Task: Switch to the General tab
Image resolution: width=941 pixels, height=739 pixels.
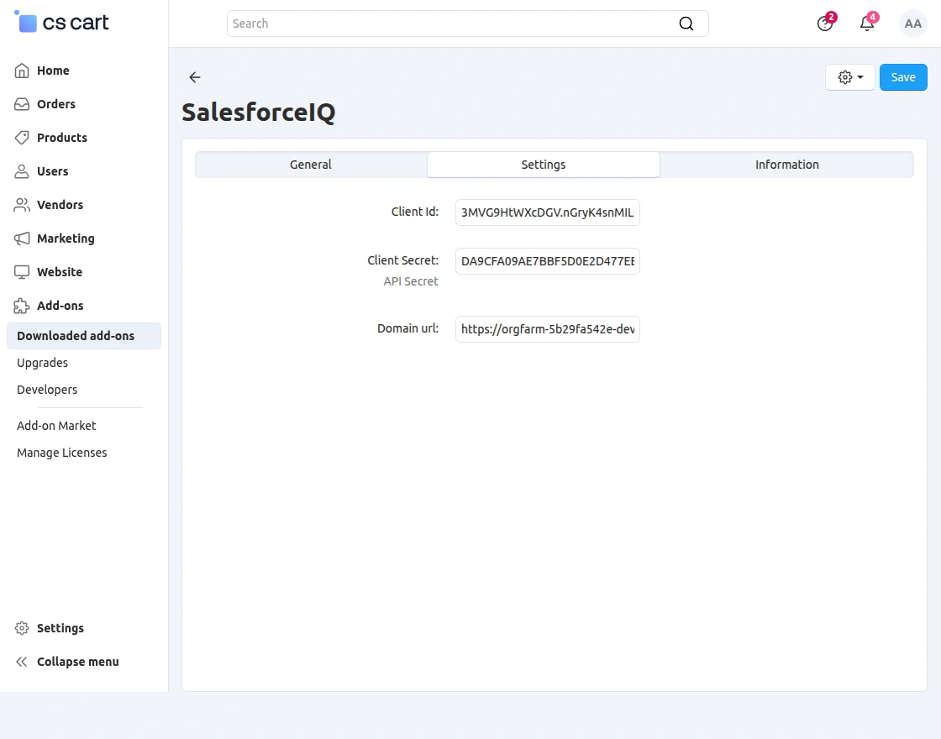Action: click(x=311, y=165)
